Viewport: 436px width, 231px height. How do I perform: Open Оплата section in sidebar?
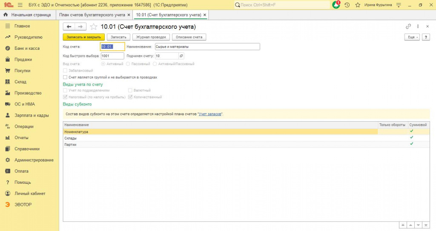(x=21, y=171)
